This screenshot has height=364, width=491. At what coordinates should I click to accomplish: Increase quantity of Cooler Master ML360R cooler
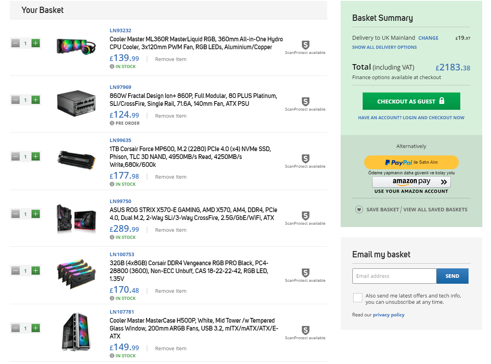pos(36,43)
